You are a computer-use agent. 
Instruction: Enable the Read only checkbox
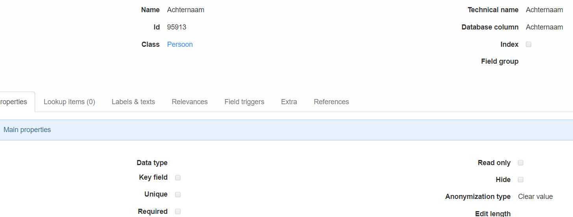[521, 163]
